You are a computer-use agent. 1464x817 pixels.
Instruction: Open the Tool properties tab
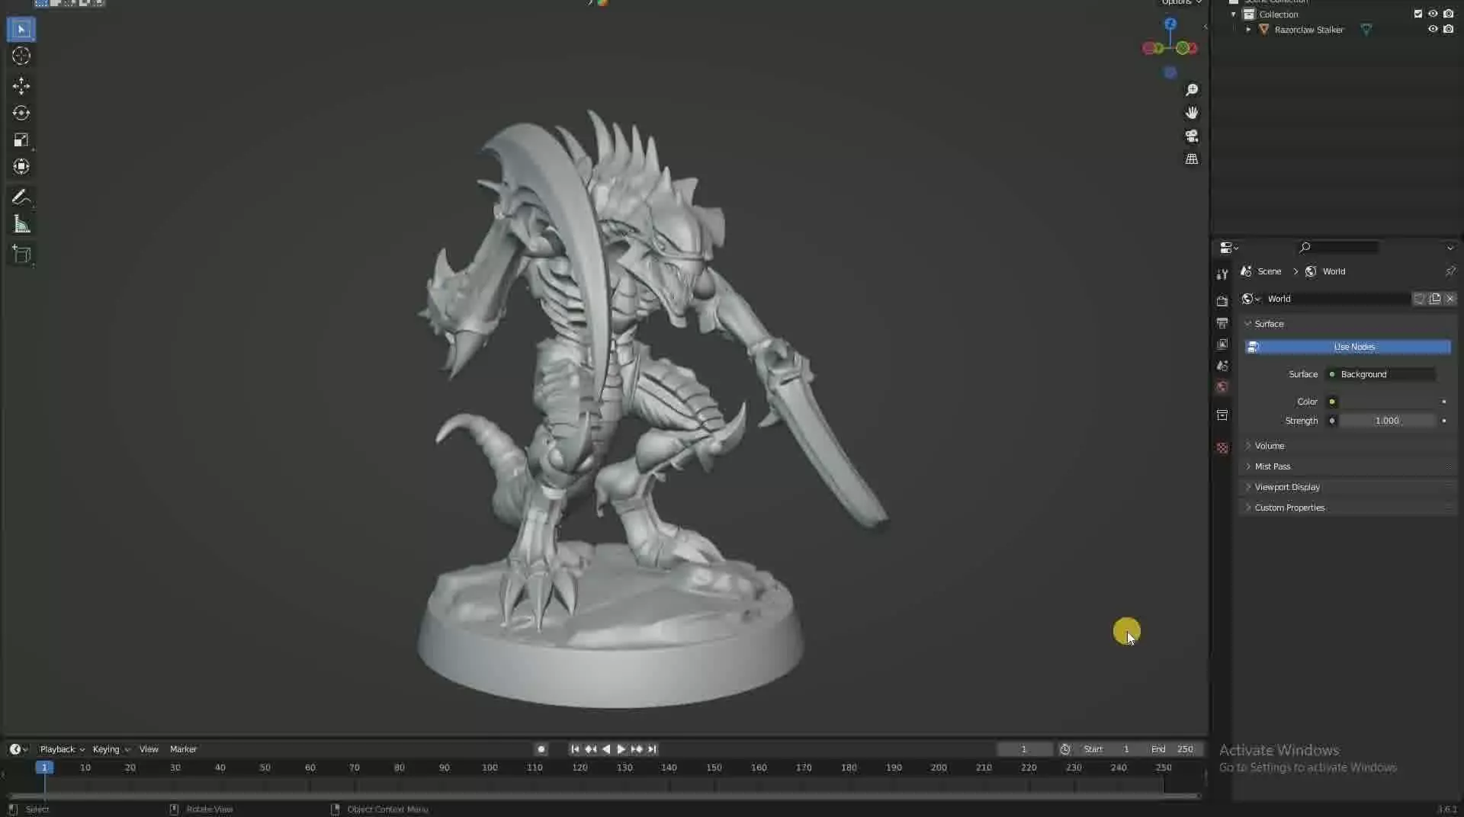(1222, 274)
